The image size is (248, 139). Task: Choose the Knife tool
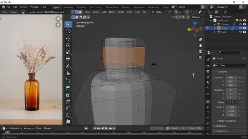point(68,115)
